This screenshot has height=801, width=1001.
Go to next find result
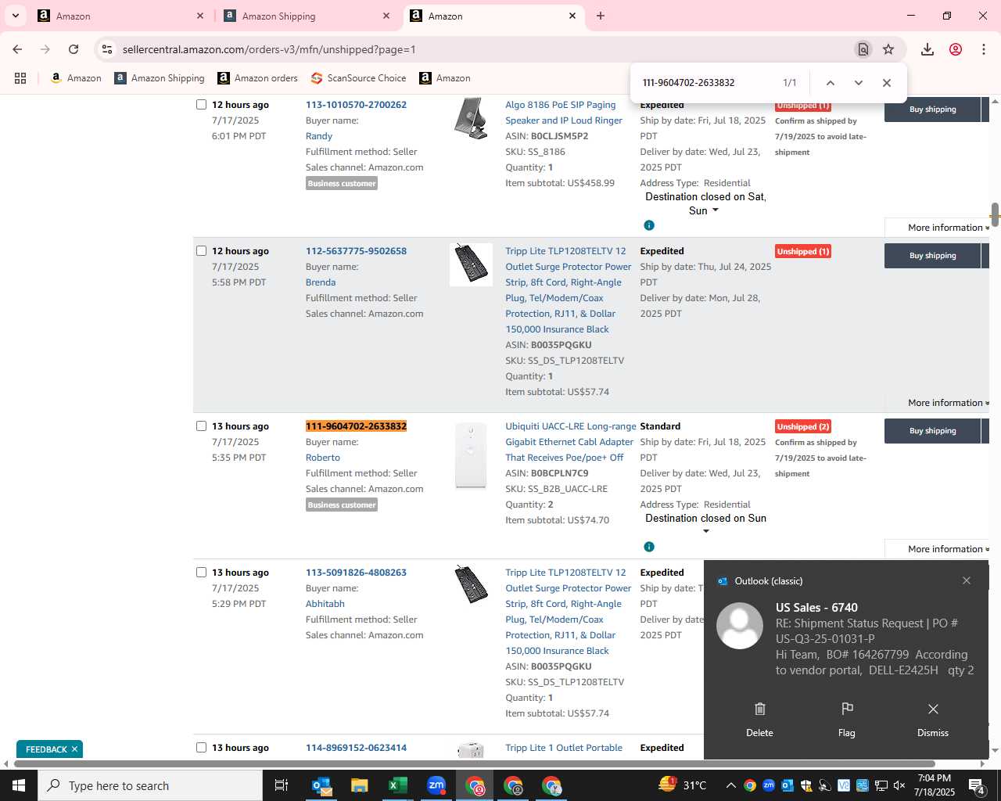point(859,83)
